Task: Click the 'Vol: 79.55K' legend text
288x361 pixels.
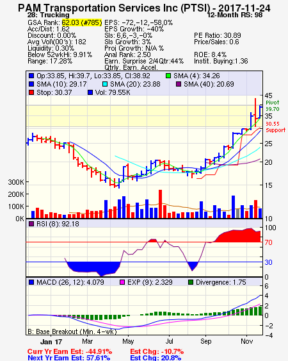Action: coord(113,92)
